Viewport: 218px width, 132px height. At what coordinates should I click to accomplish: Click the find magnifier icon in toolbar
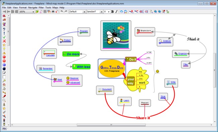tap(151, 12)
